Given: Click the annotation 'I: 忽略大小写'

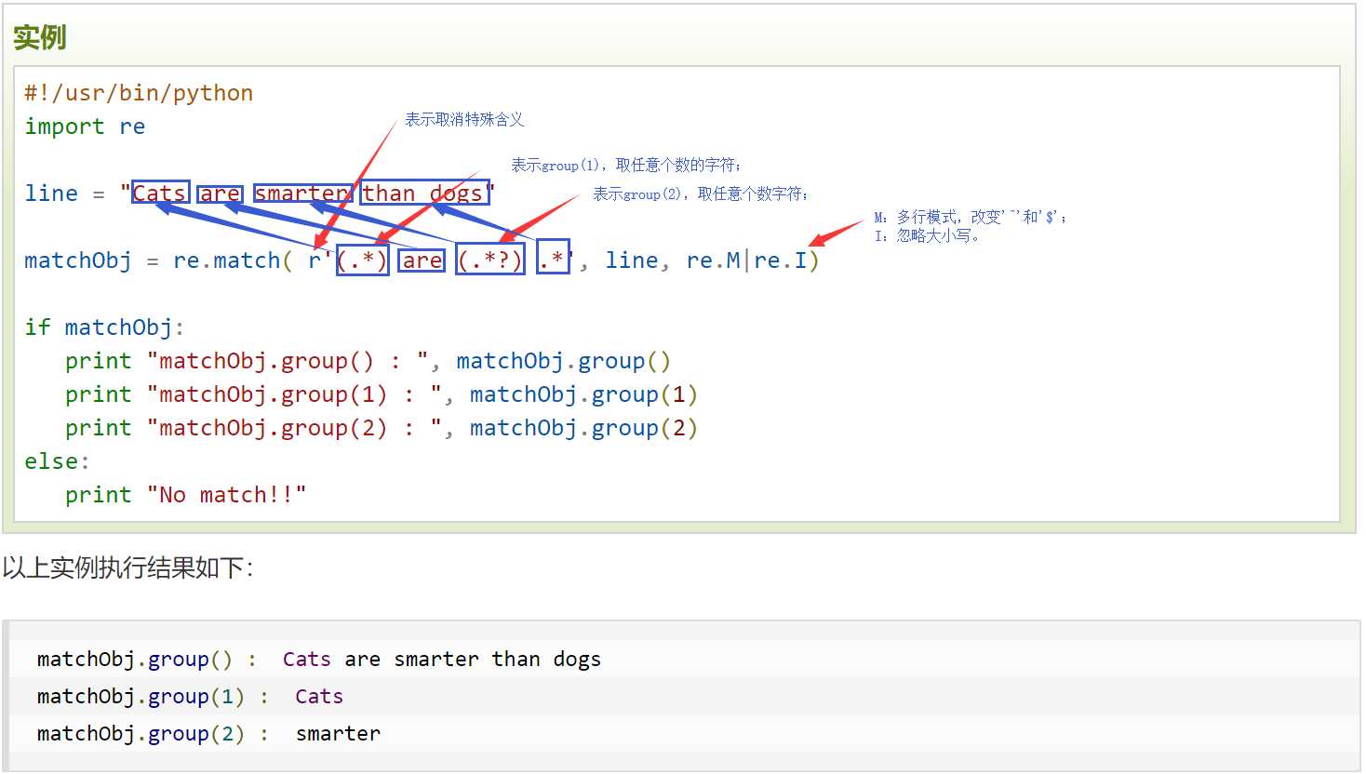Looking at the screenshot, I should [927, 235].
